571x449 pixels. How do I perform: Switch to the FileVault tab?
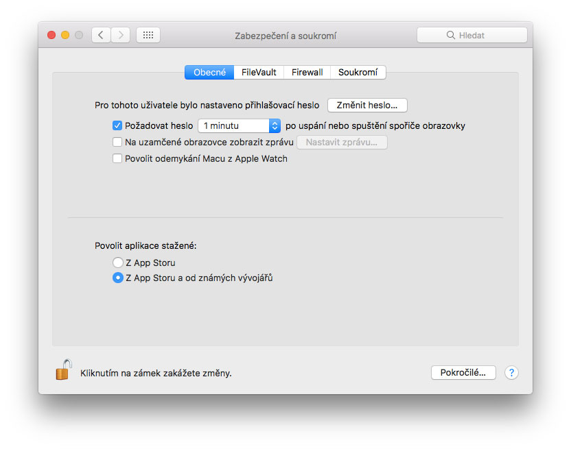coord(259,73)
